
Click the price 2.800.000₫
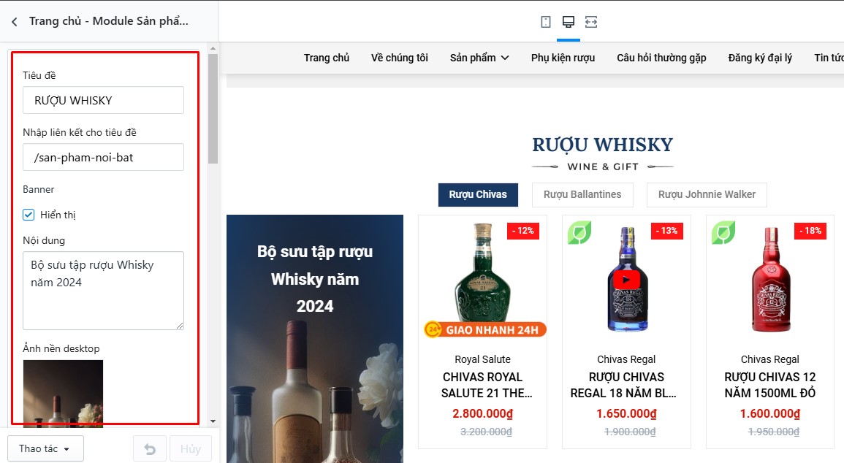[483, 413]
